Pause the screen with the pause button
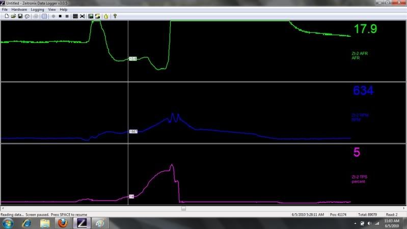Viewport: 407px width, 229px height. [67, 16]
